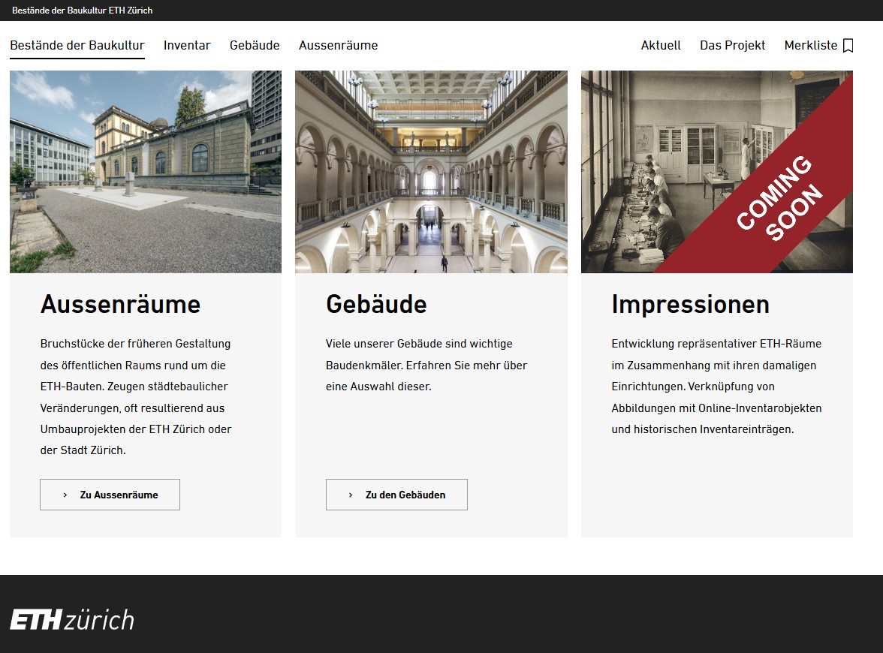Click the Aussenräume outdoor building photo
Screen dimensions: 883x653
tap(146, 172)
